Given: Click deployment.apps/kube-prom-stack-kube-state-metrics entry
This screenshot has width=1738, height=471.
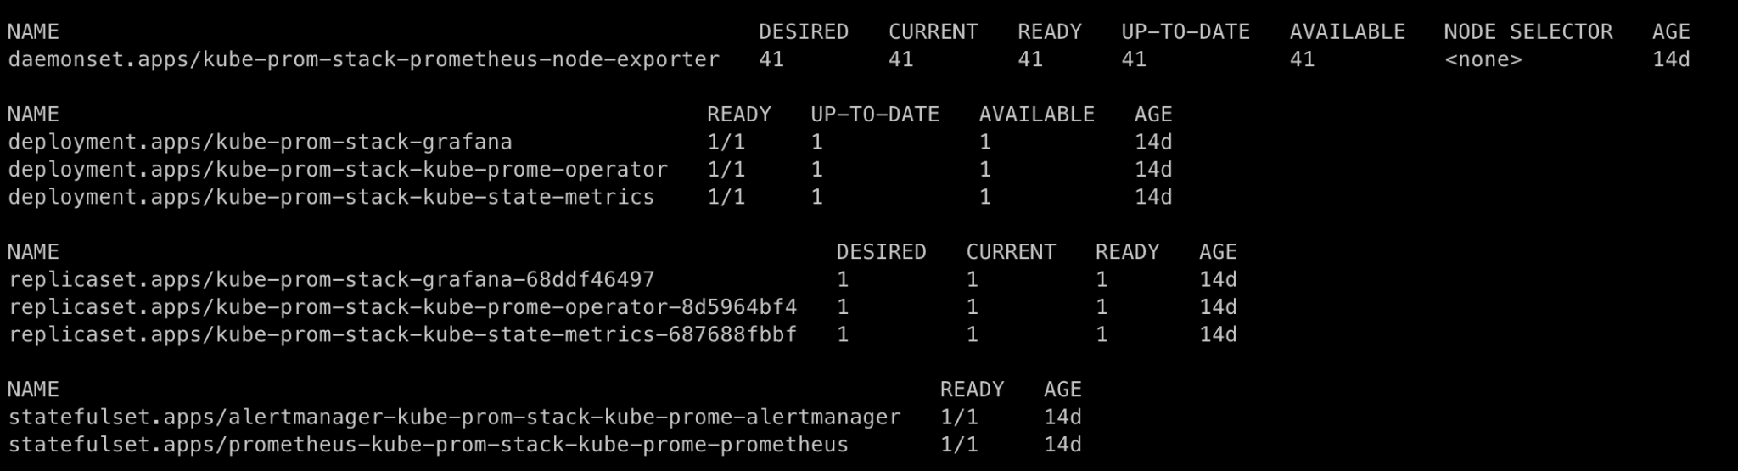Looking at the screenshot, I should tap(331, 197).
